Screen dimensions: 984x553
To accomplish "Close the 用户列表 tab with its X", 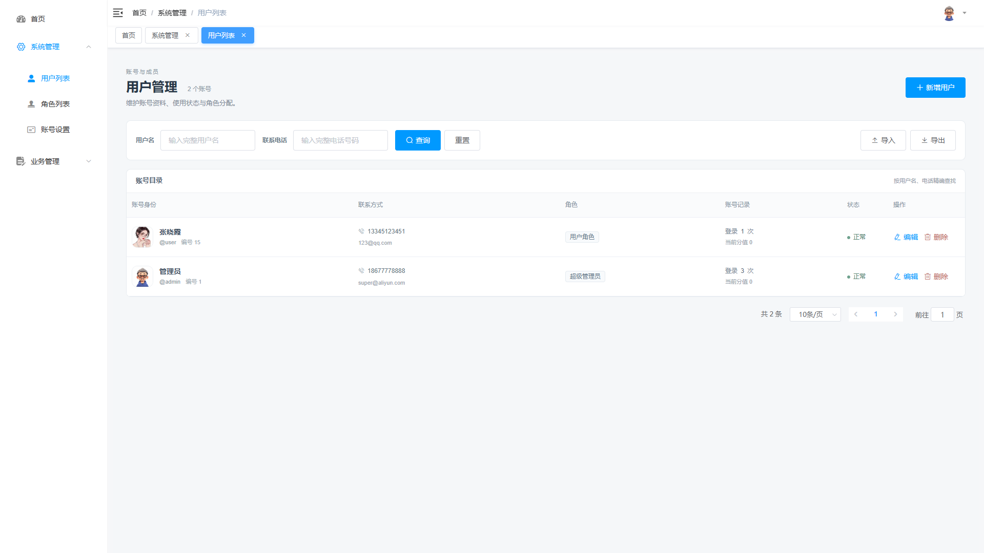I will click(x=244, y=35).
